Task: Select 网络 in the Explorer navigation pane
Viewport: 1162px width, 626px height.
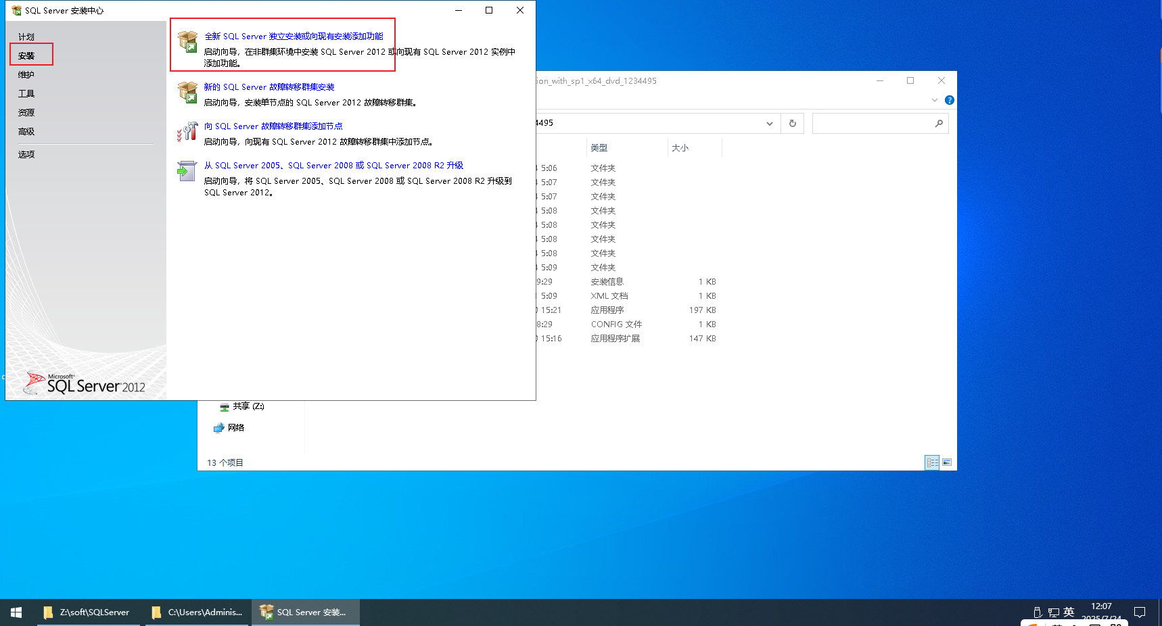Action: click(x=229, y=428)
